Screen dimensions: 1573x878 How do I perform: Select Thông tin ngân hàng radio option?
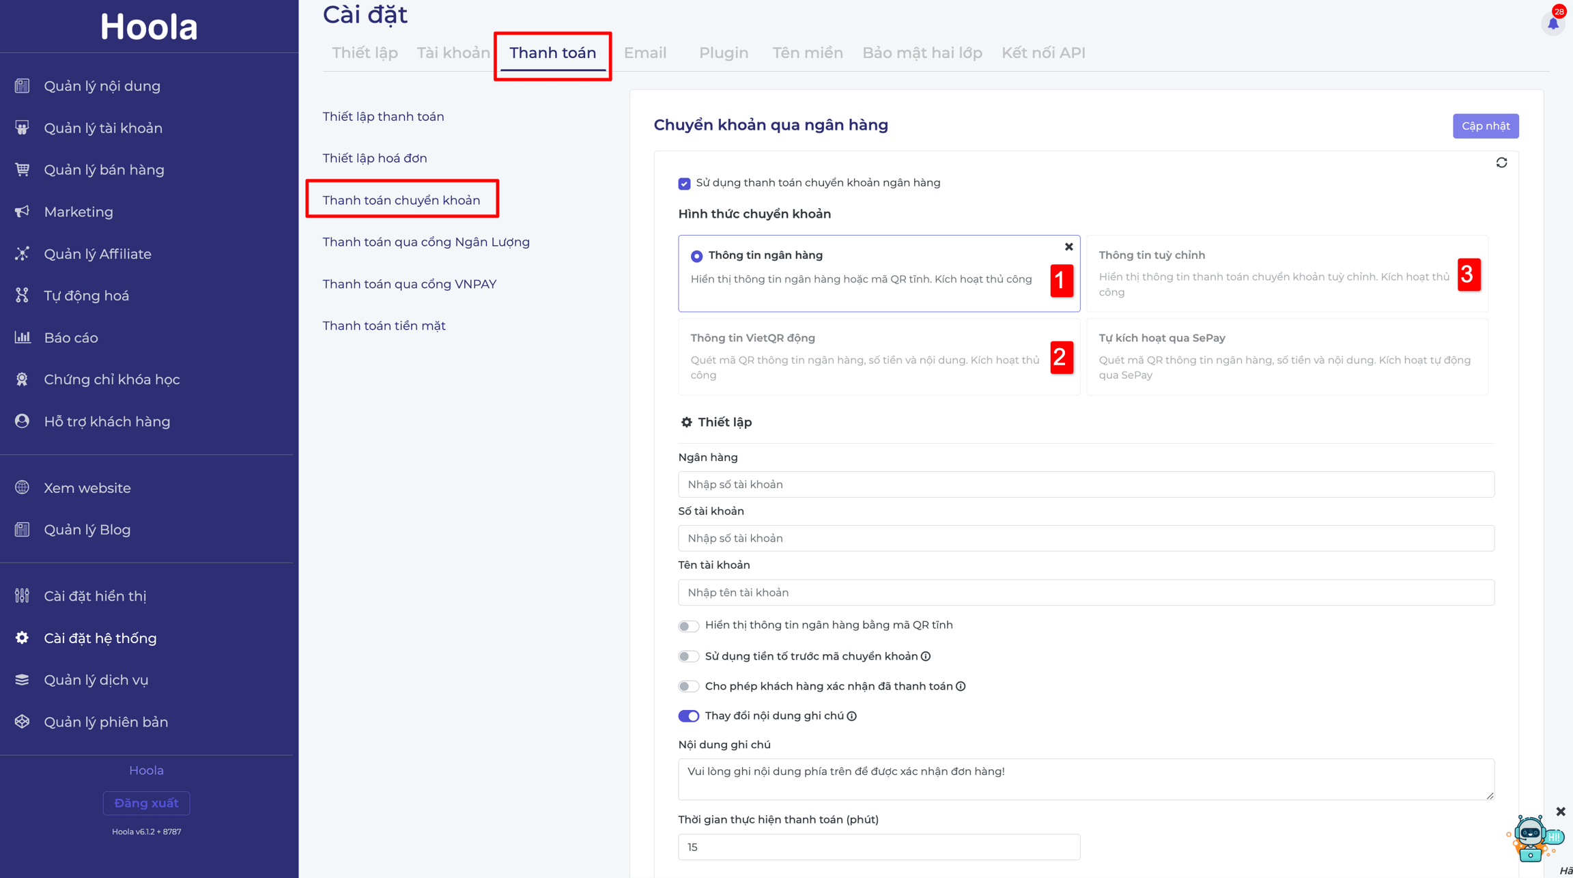coord(696,256)
